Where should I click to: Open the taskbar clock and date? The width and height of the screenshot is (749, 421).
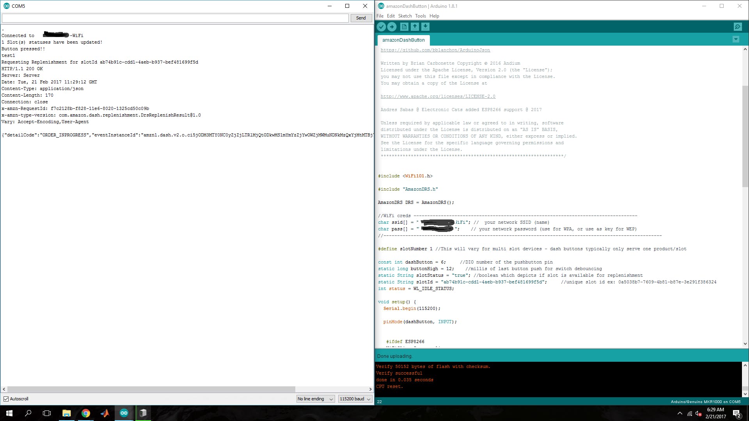coord(715,413)
